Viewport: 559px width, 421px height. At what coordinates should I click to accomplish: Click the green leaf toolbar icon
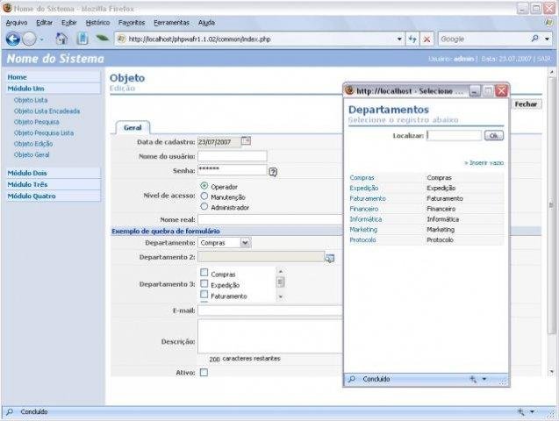point(102,38)
